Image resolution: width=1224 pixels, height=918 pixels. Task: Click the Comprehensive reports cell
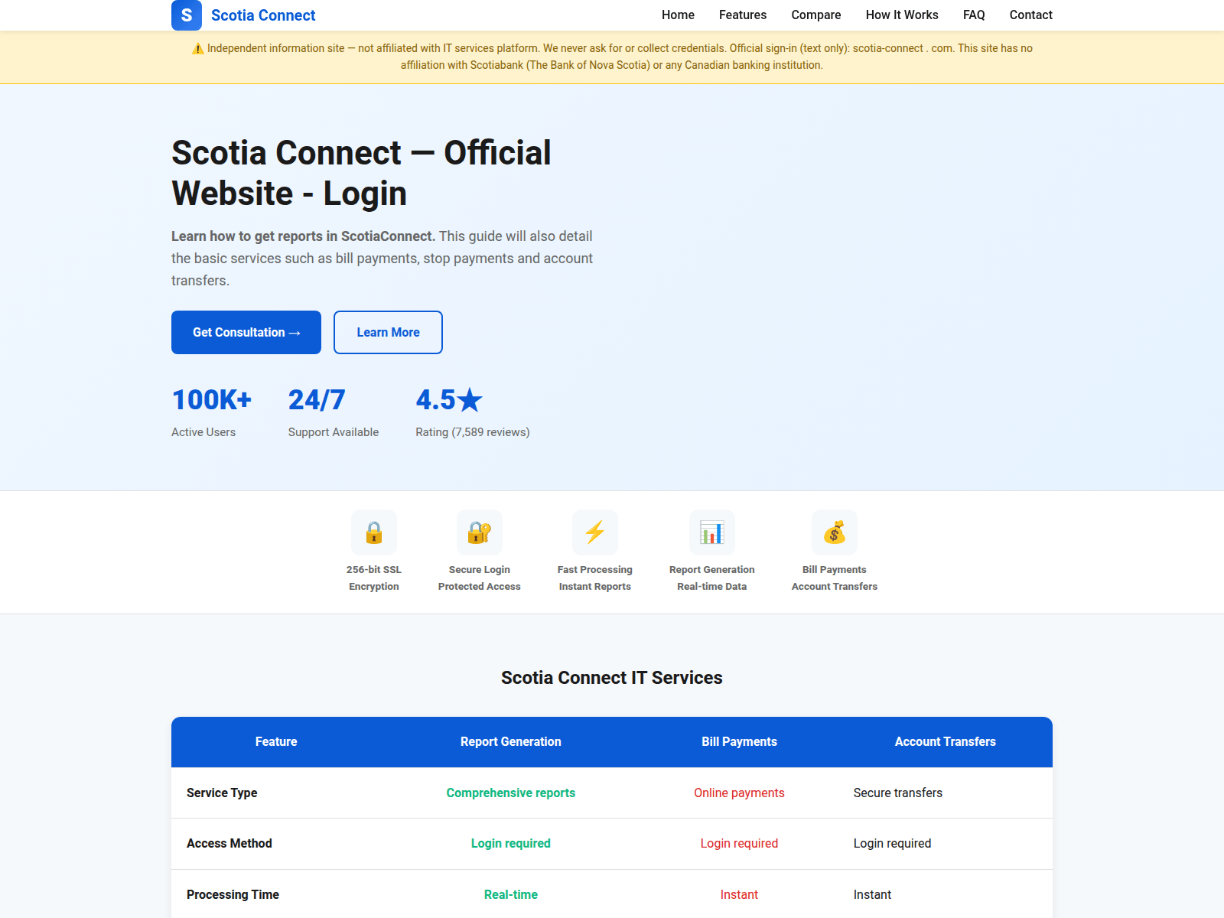coord(511,793)
